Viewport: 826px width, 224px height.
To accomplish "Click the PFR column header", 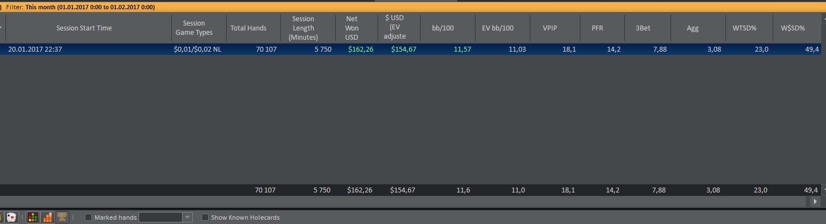I will pos(597,28).
